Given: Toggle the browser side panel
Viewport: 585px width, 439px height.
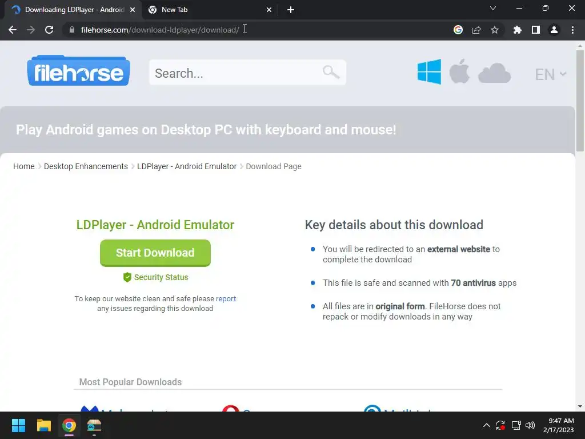Looking at the screenshot, I should 536,30.
